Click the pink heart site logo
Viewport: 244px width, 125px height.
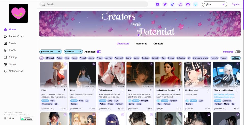[18, 13]
